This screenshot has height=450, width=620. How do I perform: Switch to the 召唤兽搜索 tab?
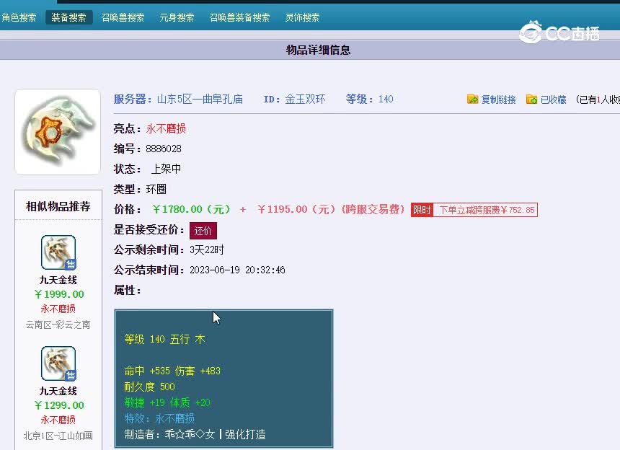(x=123, y=17)
